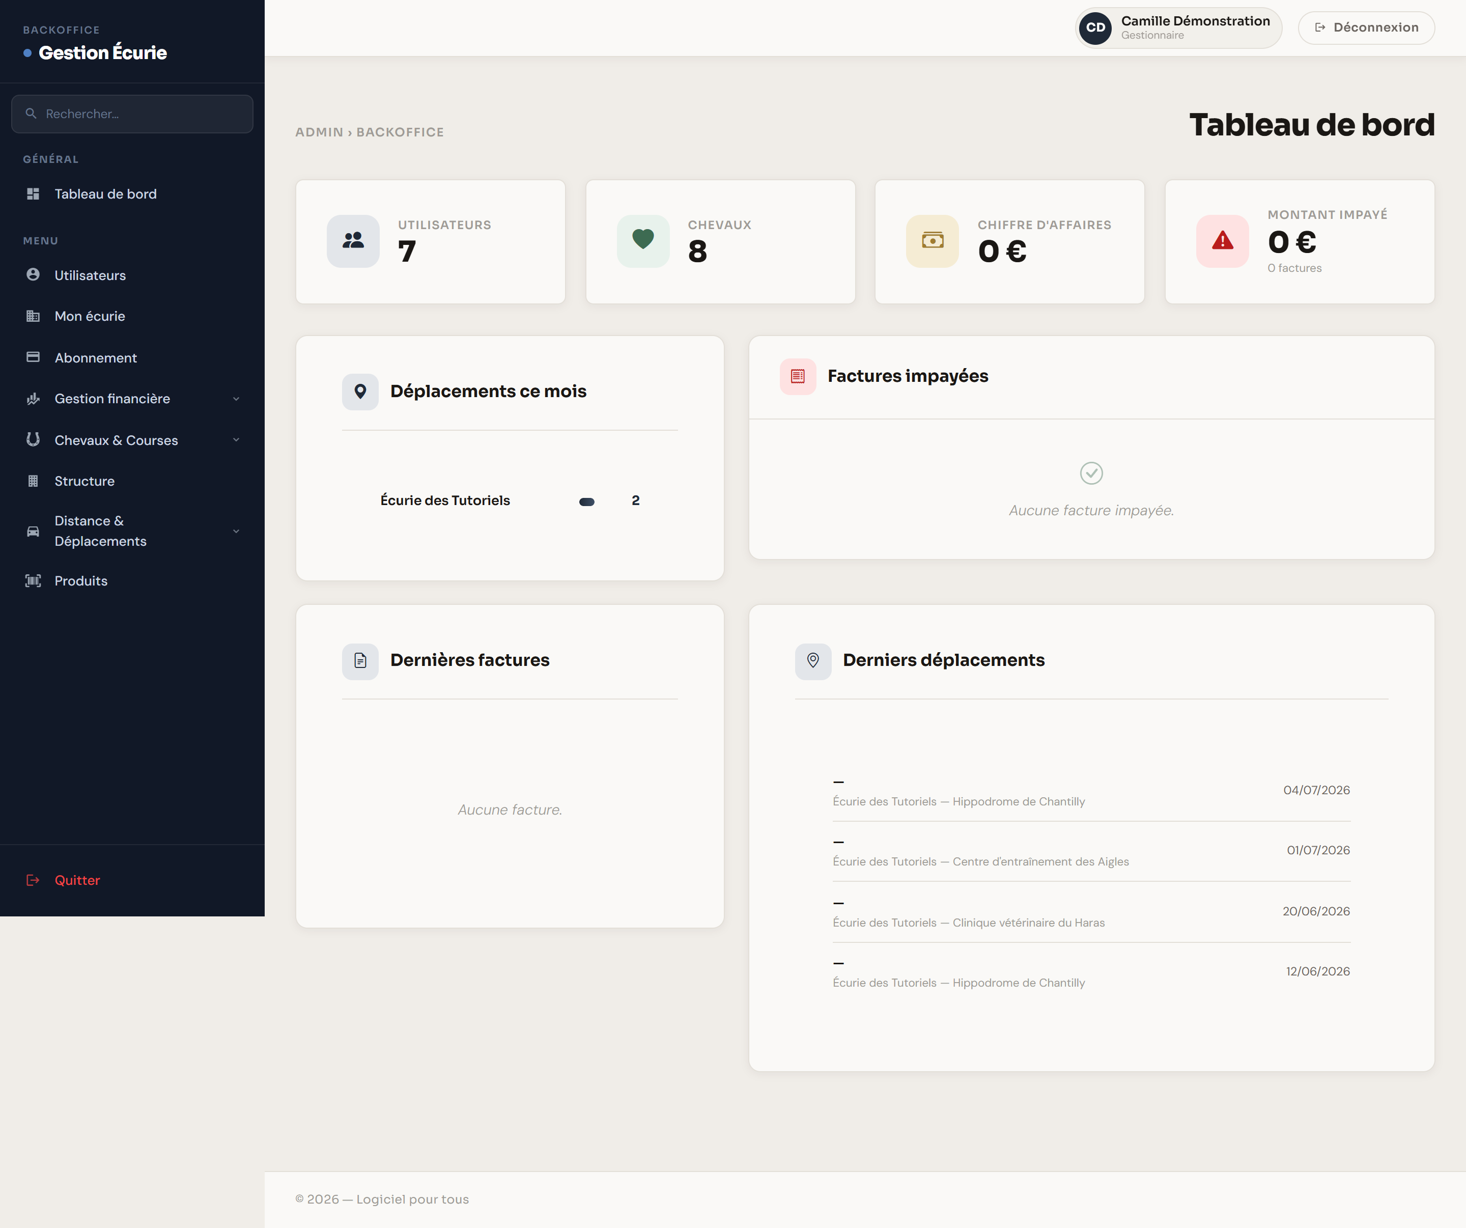1466x1228 pixels.
Task: Click the CD avatar circle
Action: [1095, 28]
